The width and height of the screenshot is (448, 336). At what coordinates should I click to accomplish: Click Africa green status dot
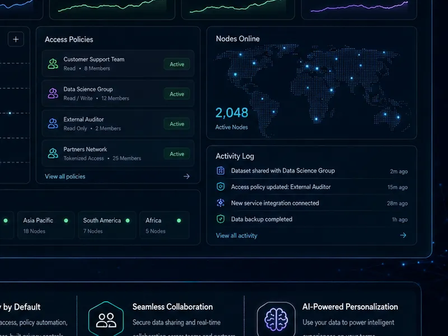[x=179, y=221]
